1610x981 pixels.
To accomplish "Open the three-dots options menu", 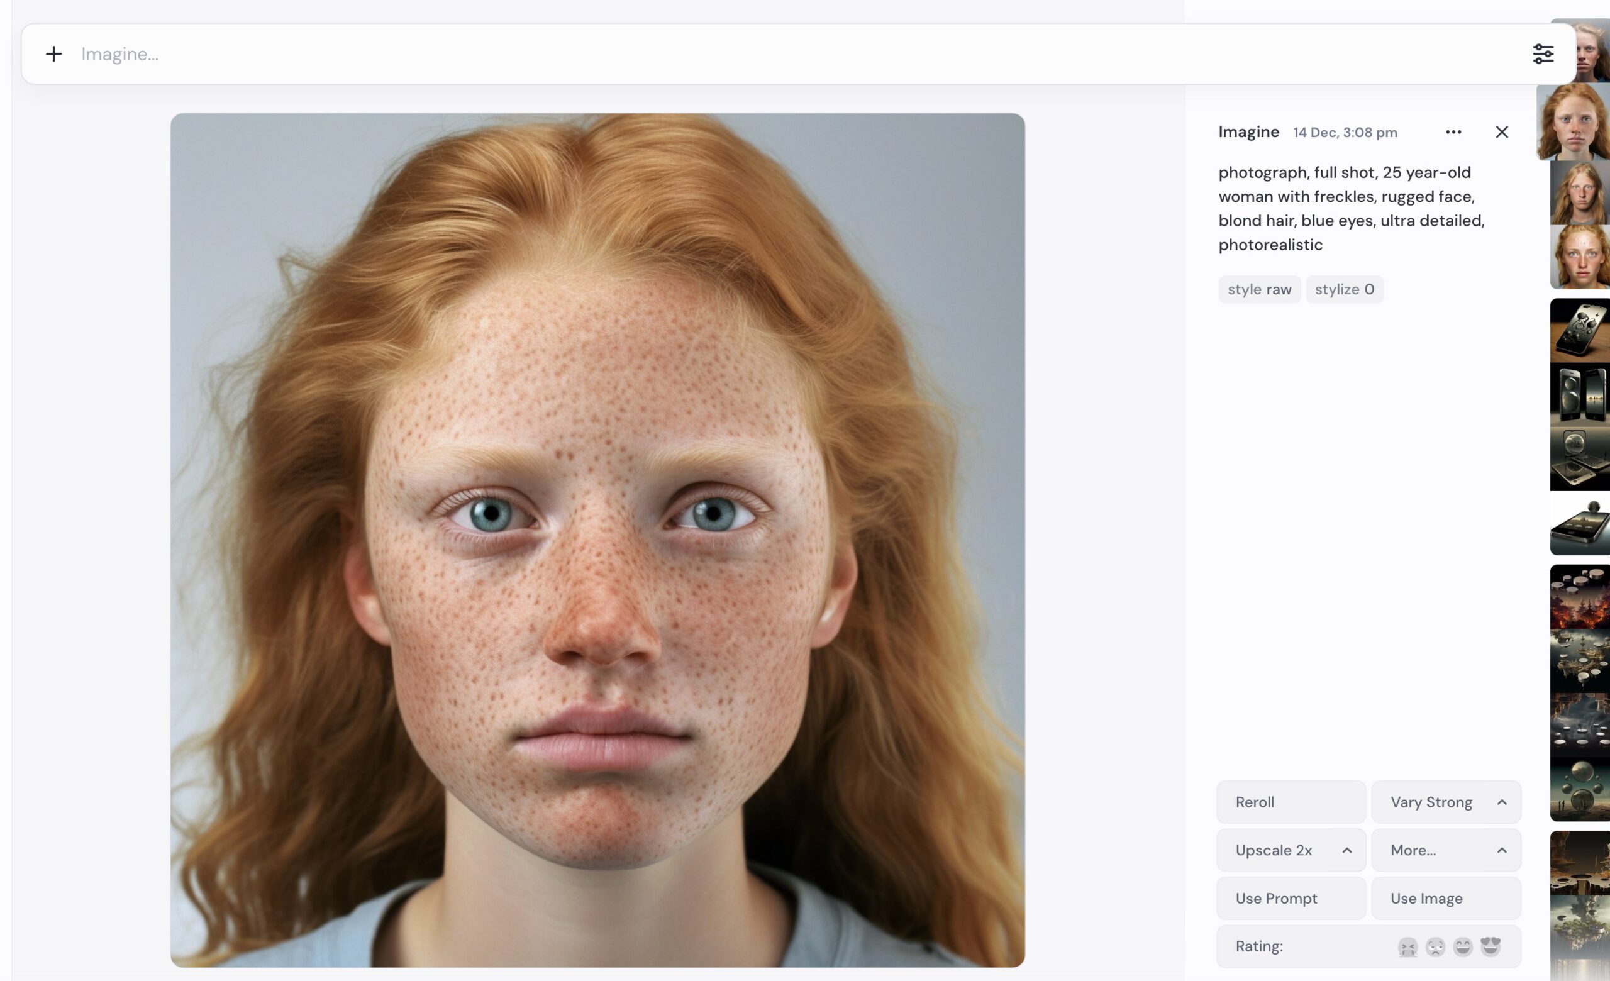I will click(1453, 132).
